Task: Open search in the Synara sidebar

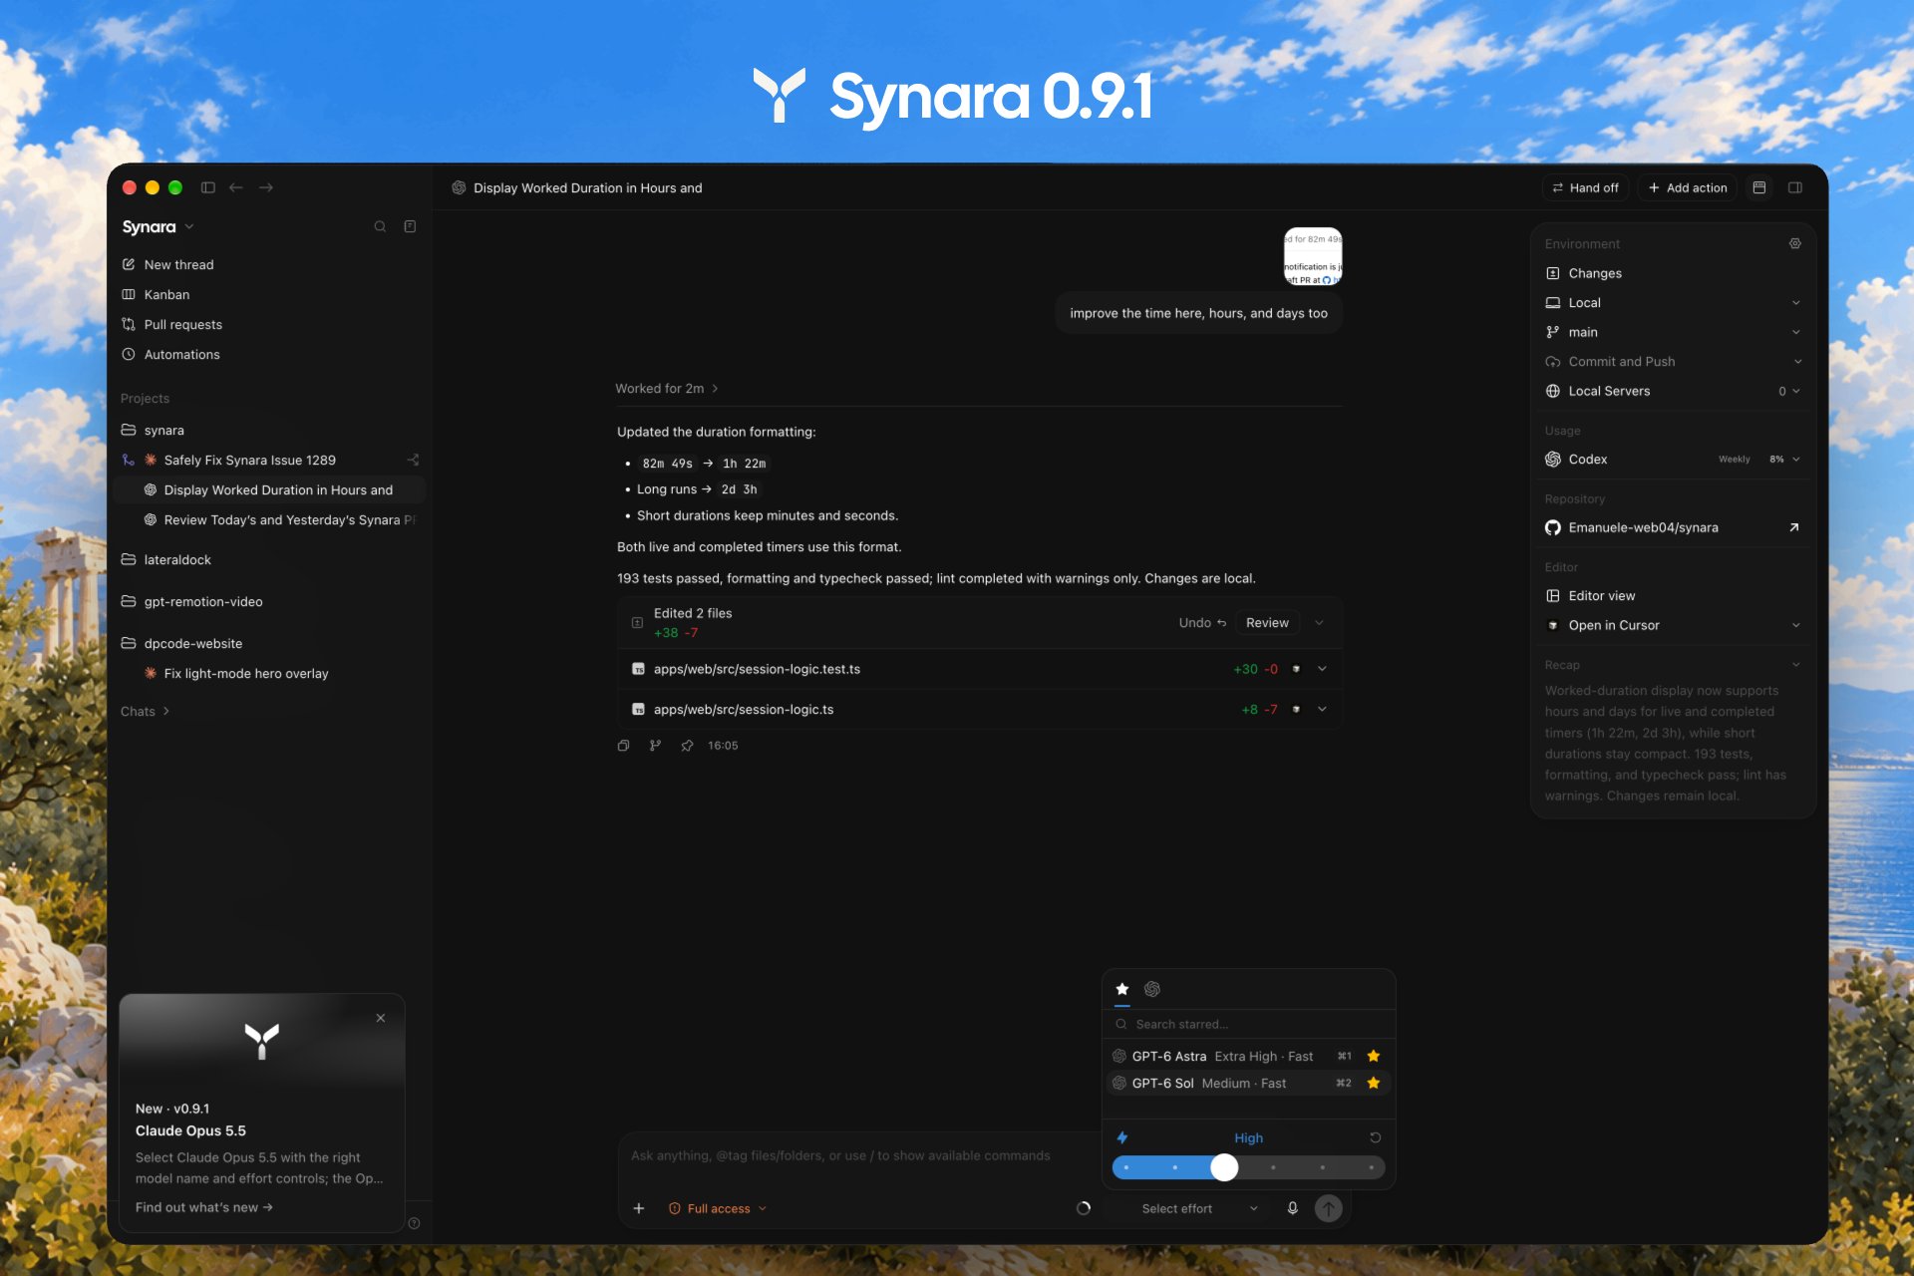Action: click(380, 227)
